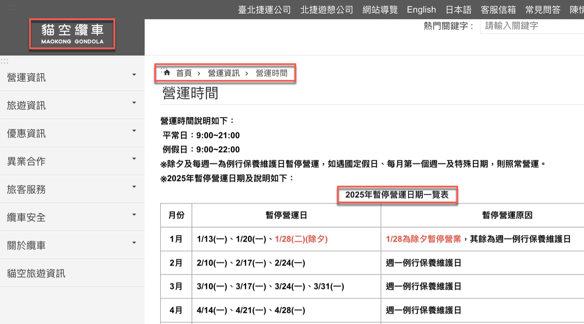Open the 纜車安全 sidebar menu
This screenshot has width=584, height=324.
point(72,217)
